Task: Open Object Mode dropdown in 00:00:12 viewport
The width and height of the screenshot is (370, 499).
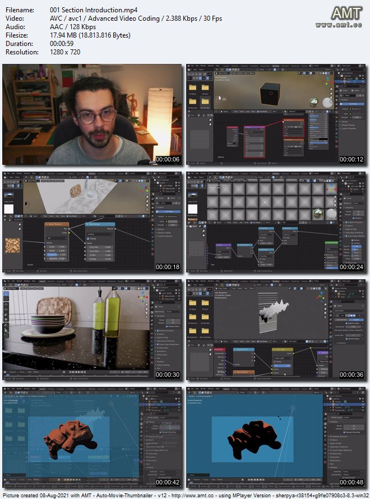Action: click(223, 73)
